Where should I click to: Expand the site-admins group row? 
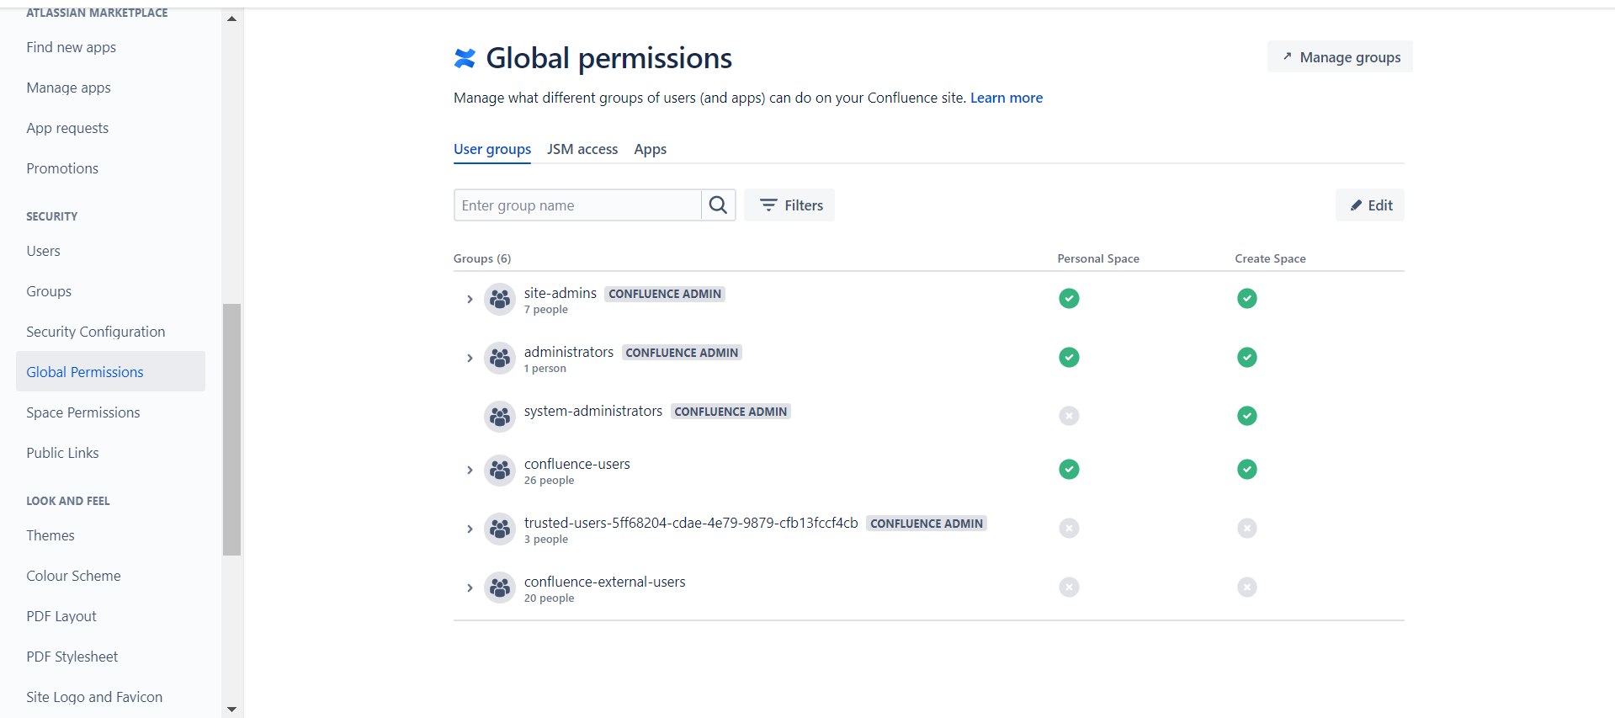coord(470,300)
